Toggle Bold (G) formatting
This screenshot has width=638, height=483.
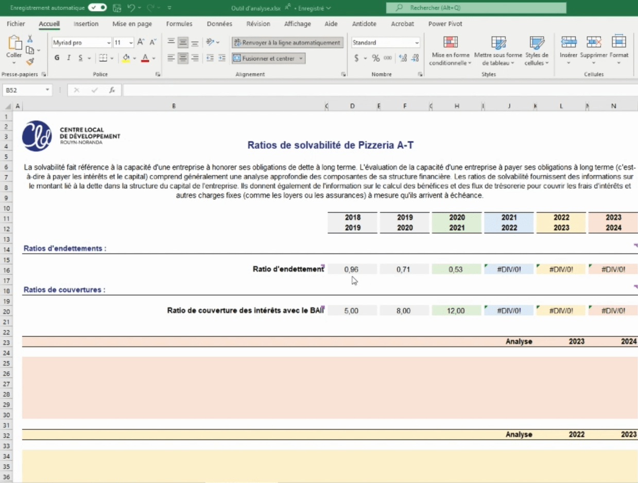(57, 58)
